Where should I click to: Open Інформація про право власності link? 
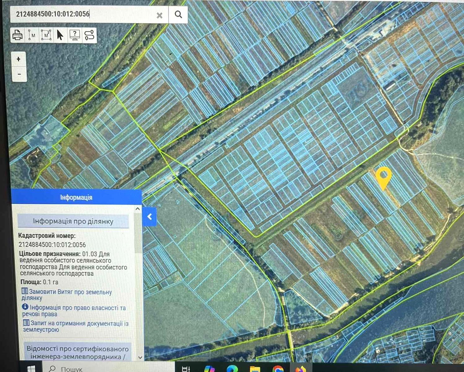pyautogui.click(x=77, y=308)
